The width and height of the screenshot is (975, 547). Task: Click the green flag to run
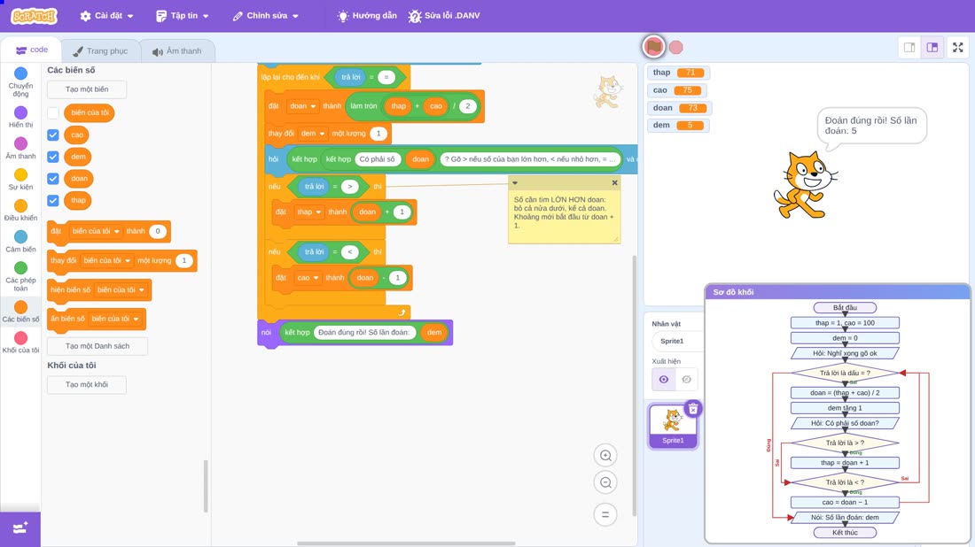point(653,47)
